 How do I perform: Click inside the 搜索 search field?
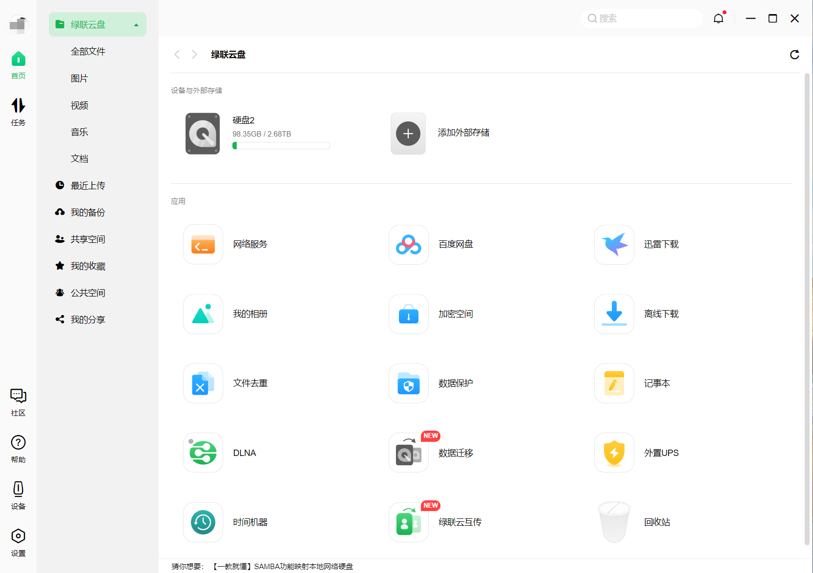pos(641,19)
